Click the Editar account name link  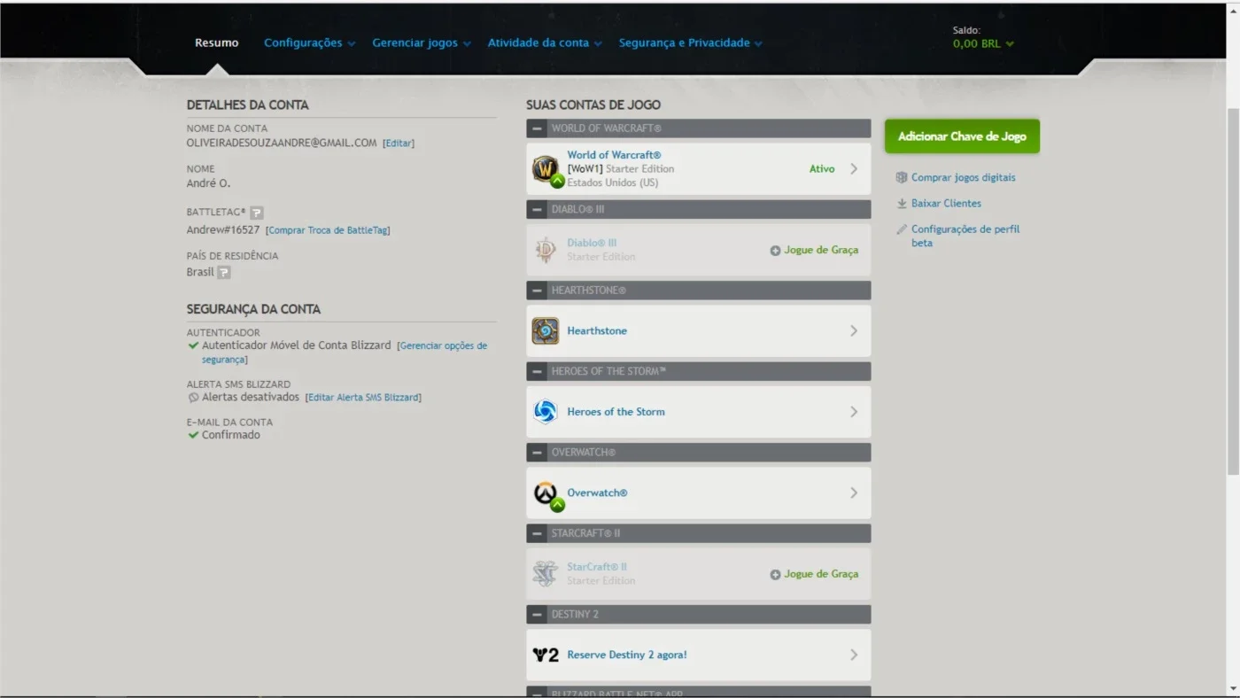tap(399, 143)
